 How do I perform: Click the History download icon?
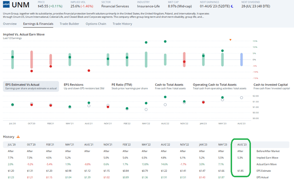(x=18, y=136)
